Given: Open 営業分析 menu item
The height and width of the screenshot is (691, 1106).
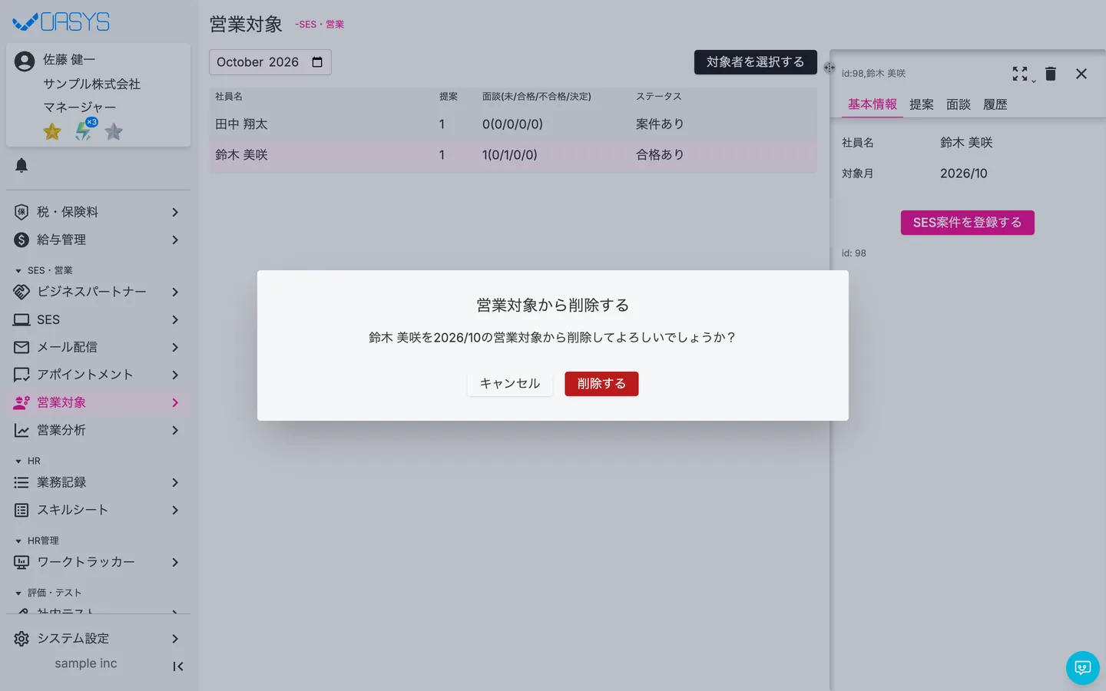Looking at the screenshot, I should click(98, 430).
